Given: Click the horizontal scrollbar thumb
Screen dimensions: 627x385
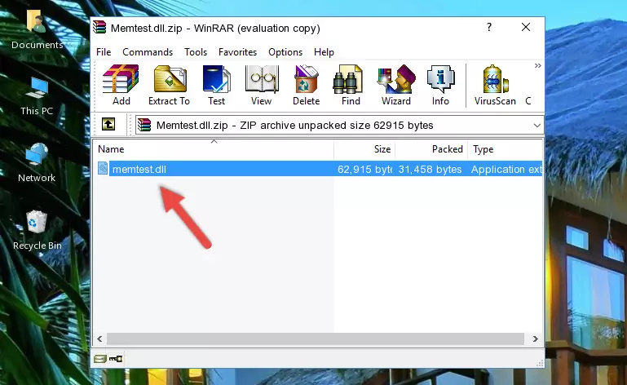Looking at the screenshot, I should point(316,339).
